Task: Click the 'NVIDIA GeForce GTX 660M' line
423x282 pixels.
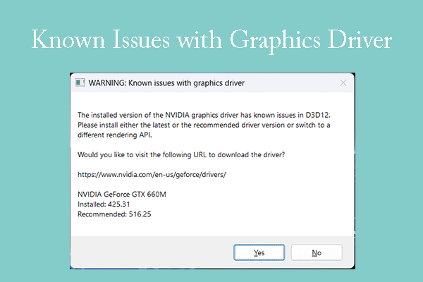Action: click(122, 195)
